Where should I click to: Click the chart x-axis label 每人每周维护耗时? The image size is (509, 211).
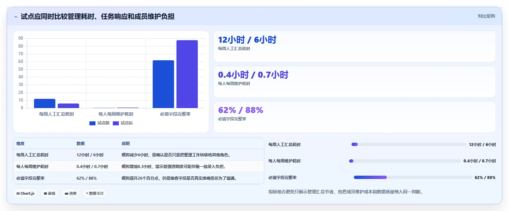tap(116, 114)
